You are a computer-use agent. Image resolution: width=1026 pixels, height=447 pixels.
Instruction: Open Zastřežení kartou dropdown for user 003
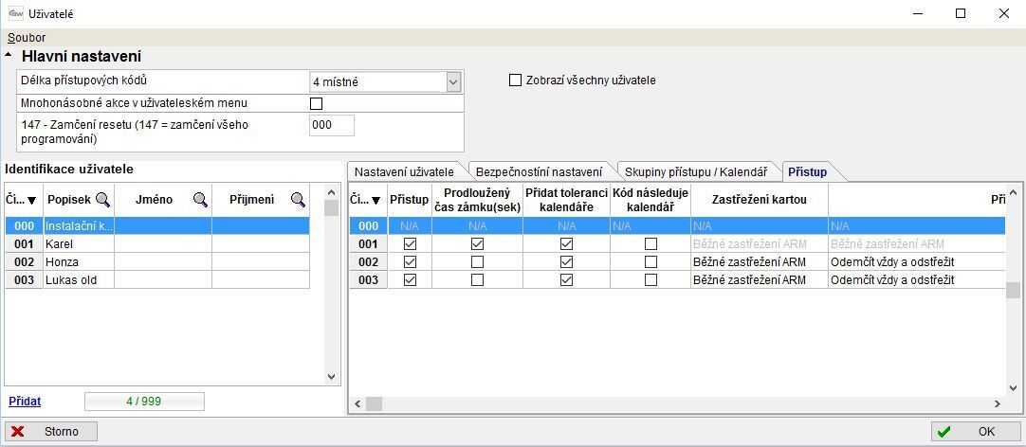click(x=759, y=280)
